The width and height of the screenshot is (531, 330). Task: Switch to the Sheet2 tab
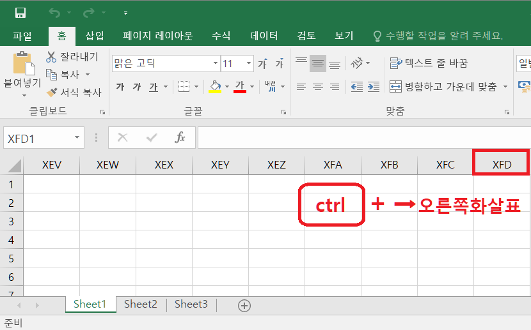pos(141,304)
